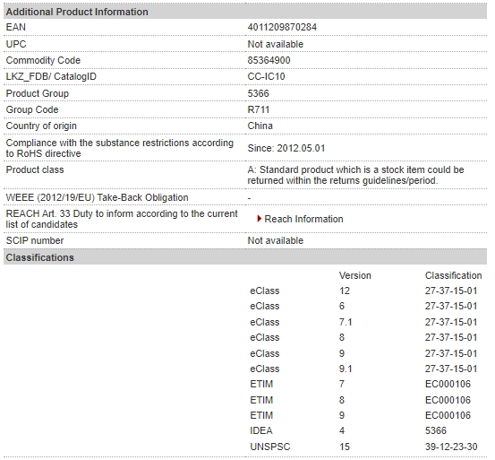Click the Version column heading
The height and width of the screenshot is (460, 495).
coord(354,275)
